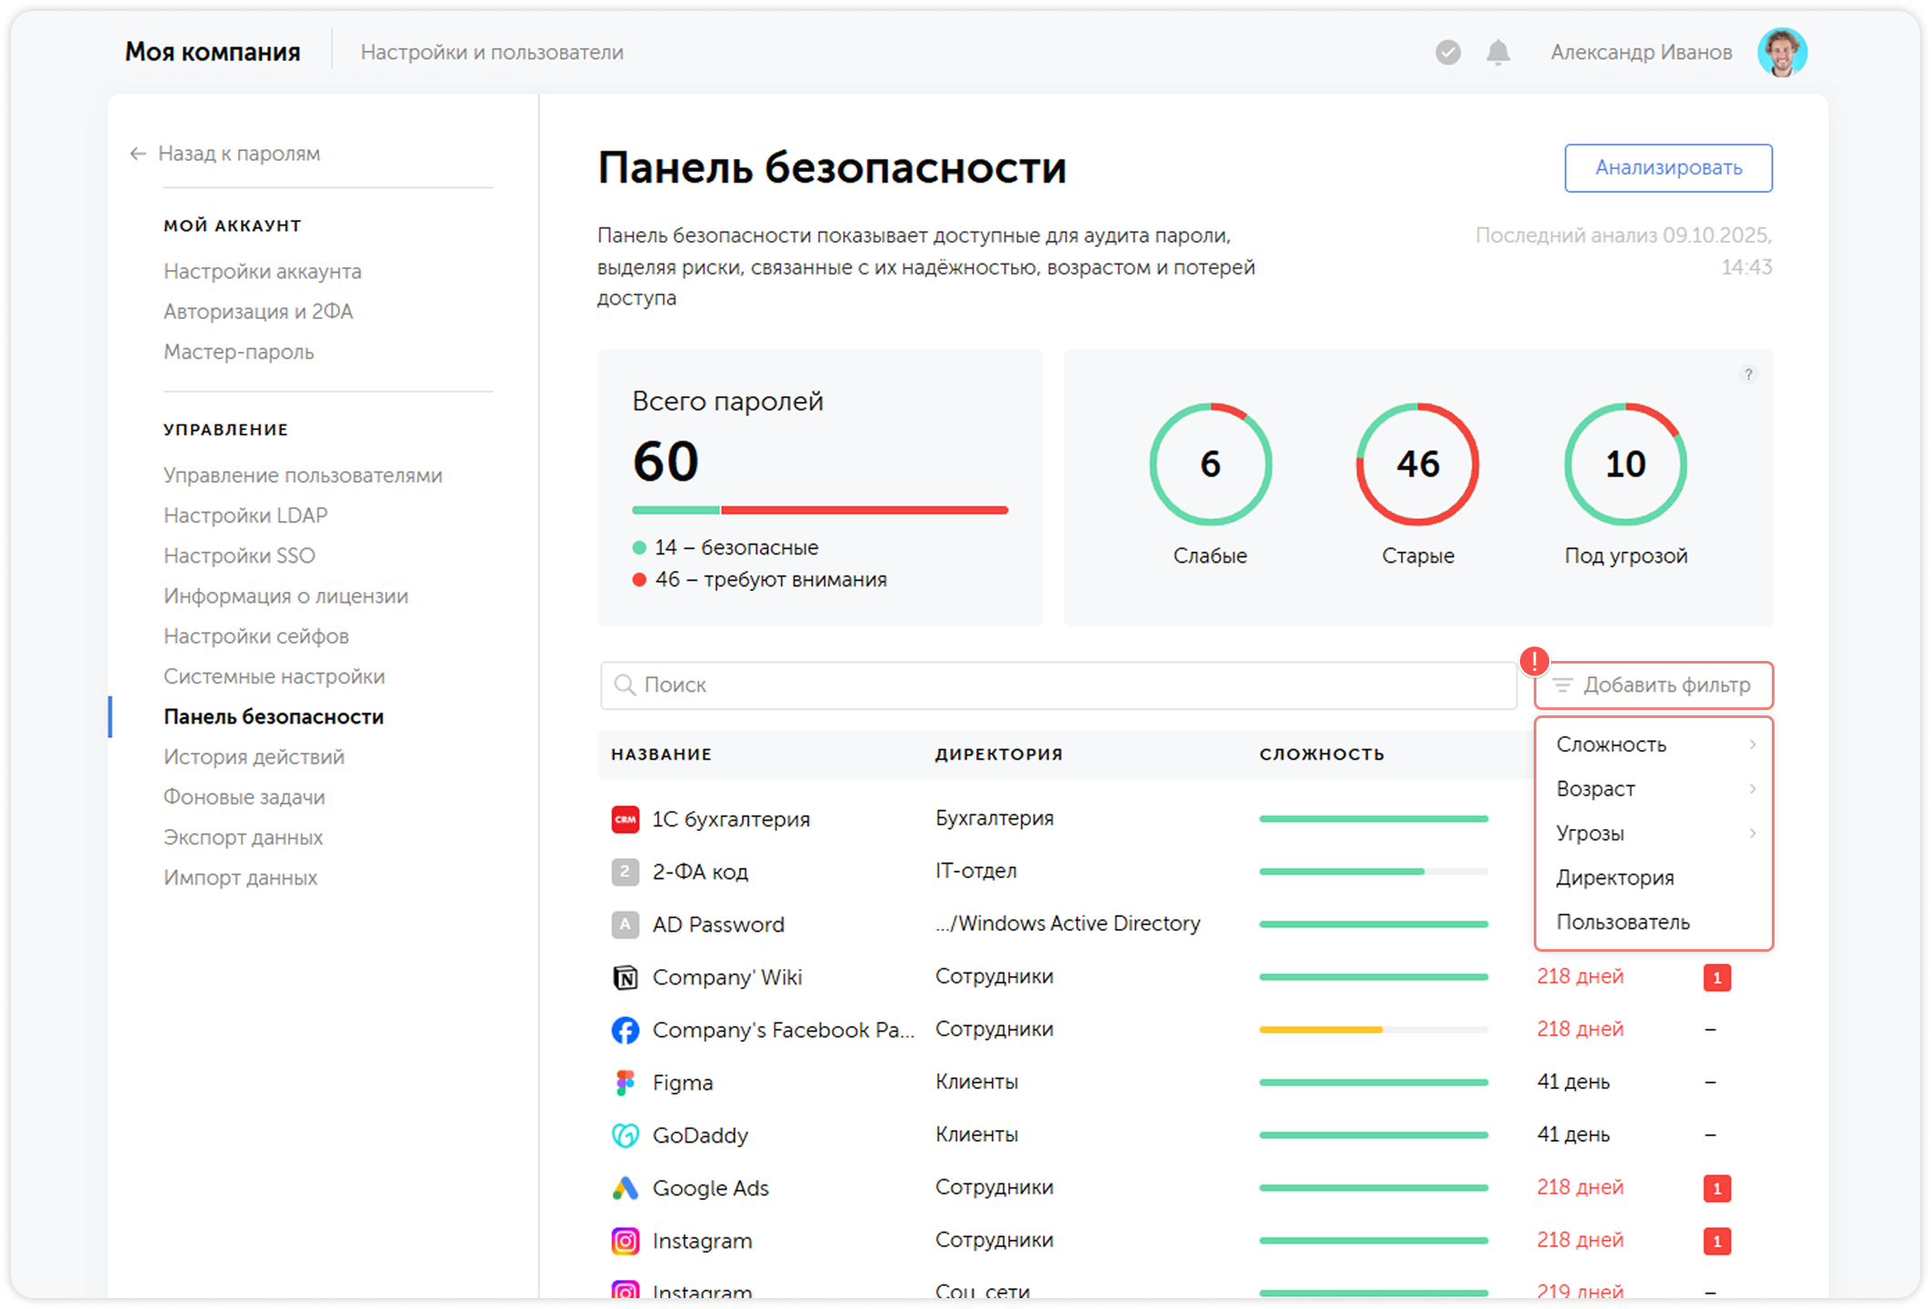Go back via Назад к паролям link
Viewport: 1931px width, 1309px height.
point(238,154)
